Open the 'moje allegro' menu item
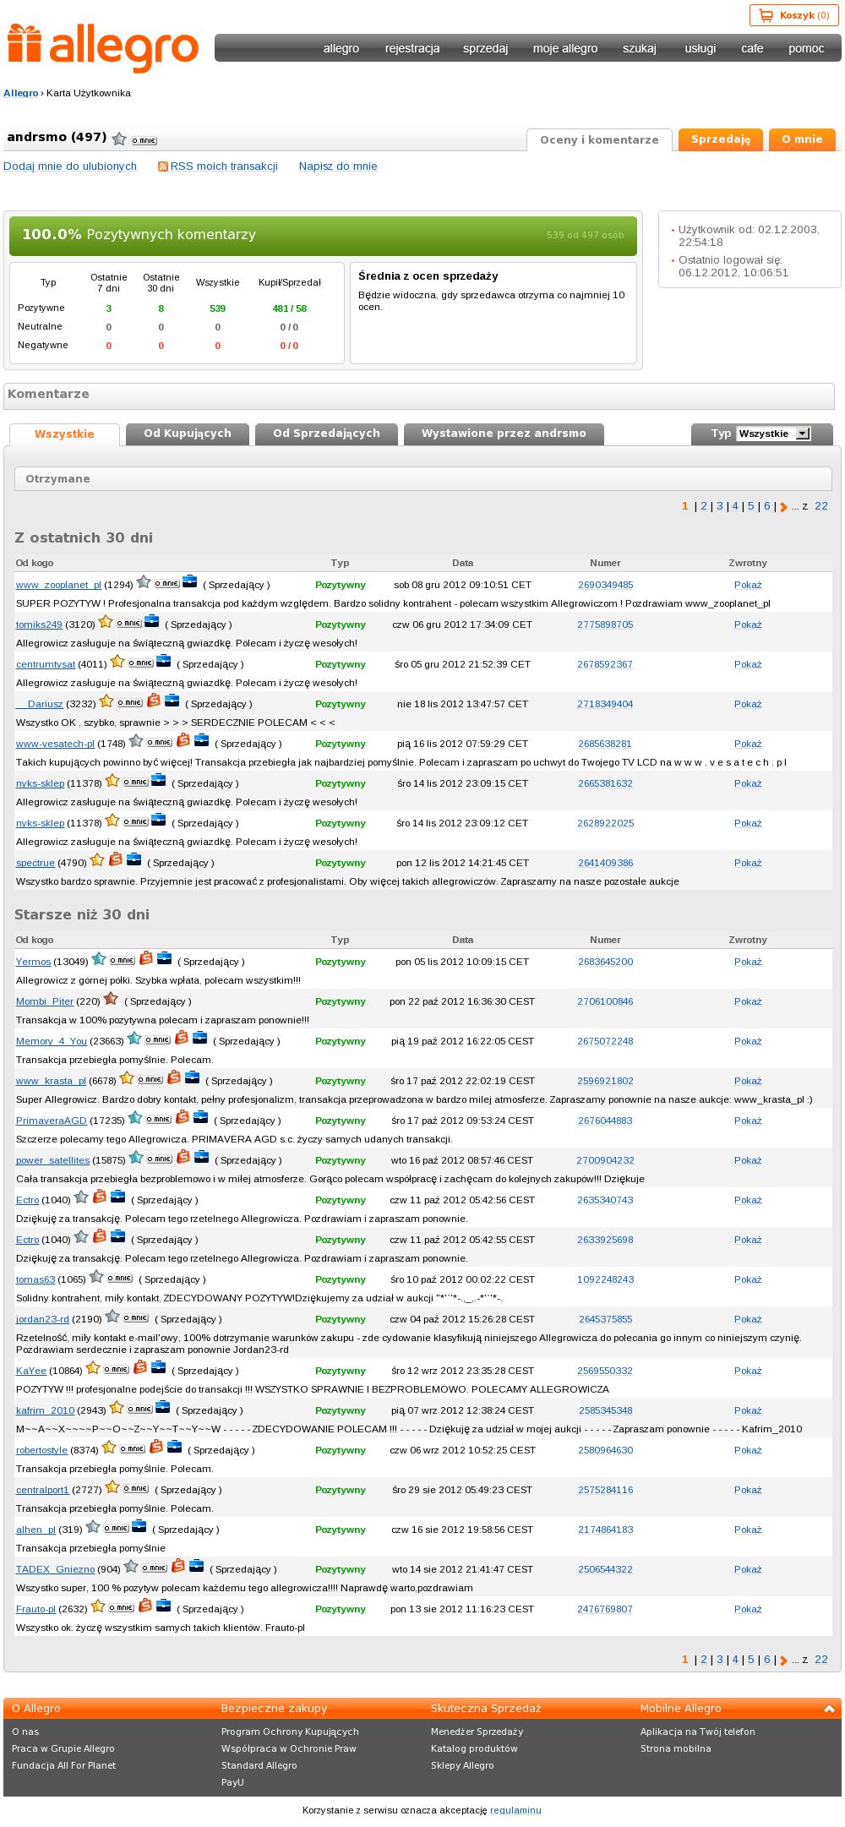Viewport: 845px width, 1827px height. [565, 48]
